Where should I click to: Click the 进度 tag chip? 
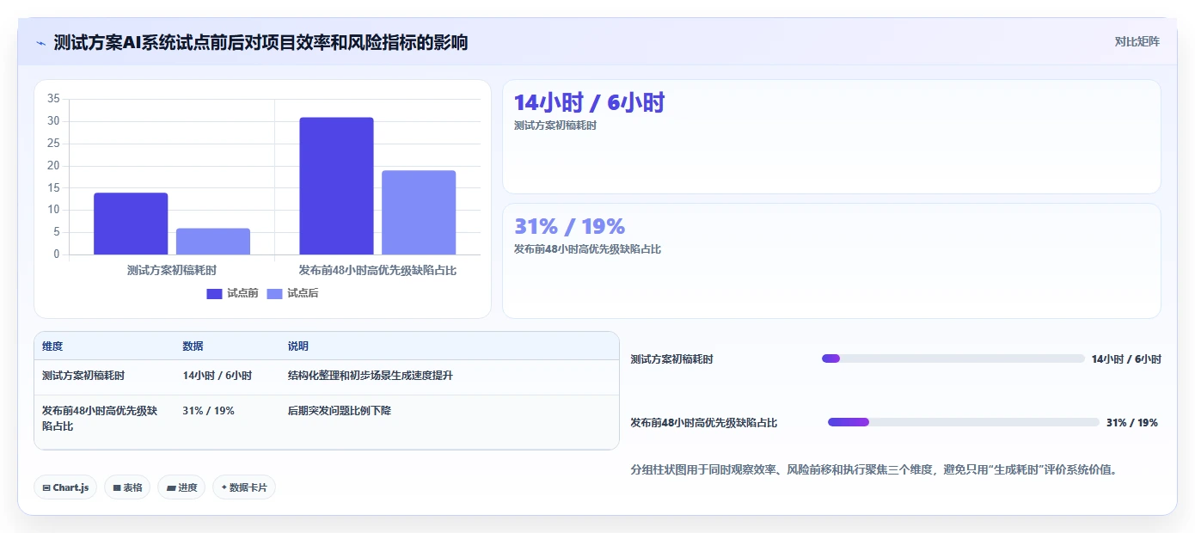(x=181, y=487)
